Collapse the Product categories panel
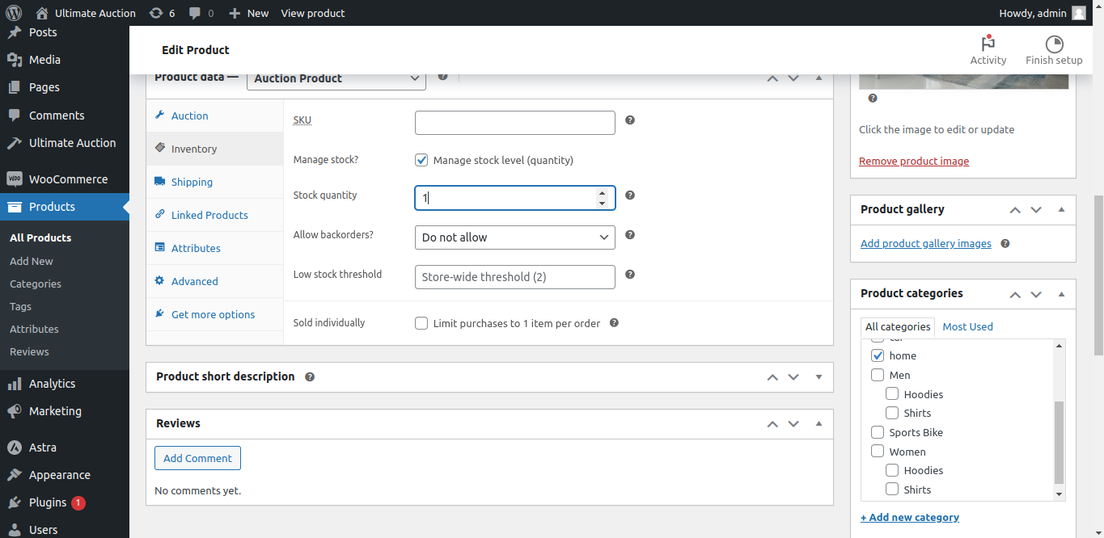1104x538 pixels. pyautogui.click(x=1061, y=294)
